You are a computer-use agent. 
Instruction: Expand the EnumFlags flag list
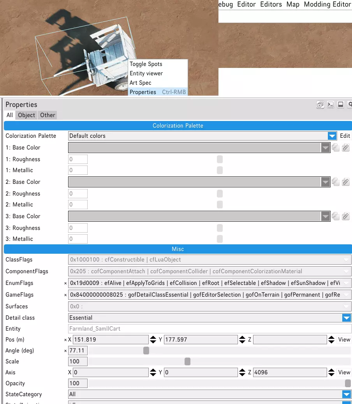click(346, 283)
